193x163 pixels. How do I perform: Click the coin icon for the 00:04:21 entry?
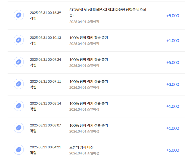[19, 150]
